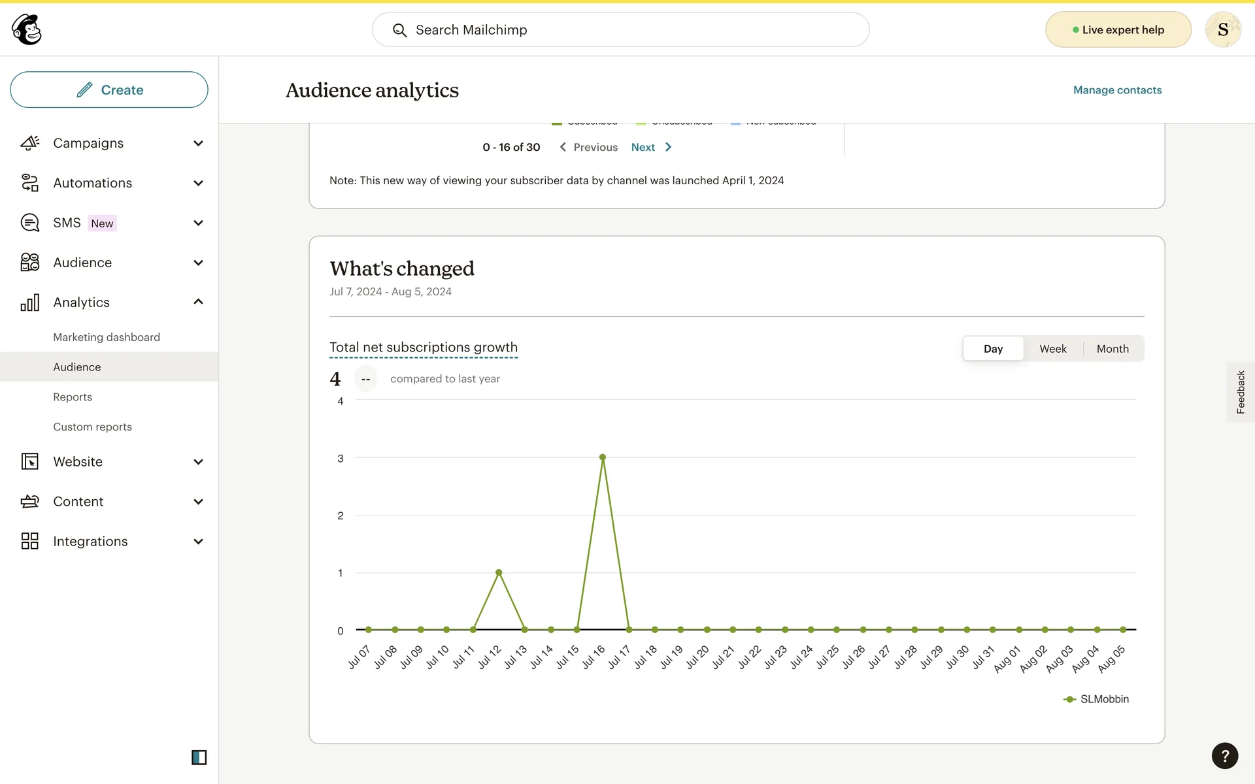1255x784 pixels.
Task: Switch chart to Week view
Action: click(1052, 349)
